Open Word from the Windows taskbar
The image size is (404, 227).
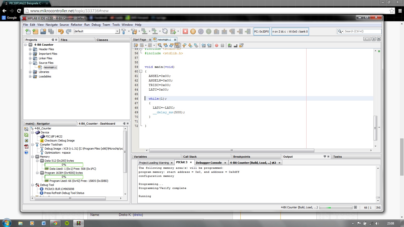pos(44,223)
